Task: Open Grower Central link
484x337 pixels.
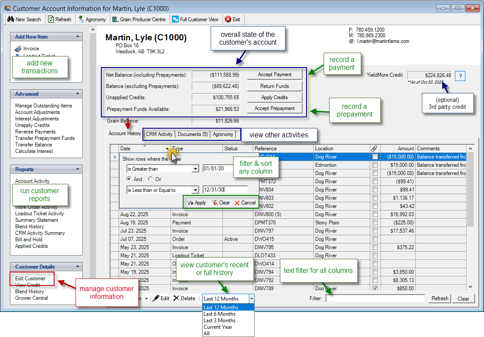Action: pyautogui.click(x=32, y=298)
